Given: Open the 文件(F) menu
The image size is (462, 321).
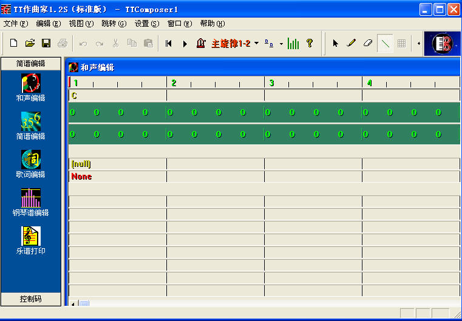Looking at the screenshot, I should (x=16, y=24).
